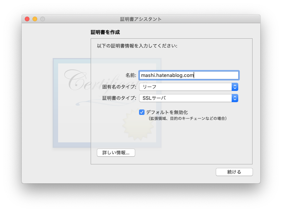Uncheck the デフォルトを無効化 checkbox
Viewport: 282px width, 212px height.
tap(142, 112)
